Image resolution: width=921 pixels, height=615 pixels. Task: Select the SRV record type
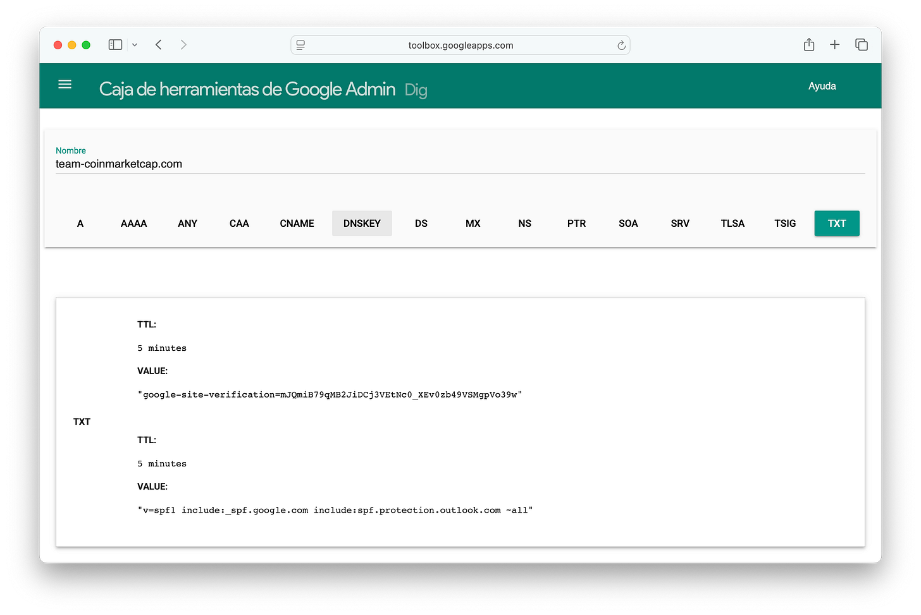pos(680,223)
